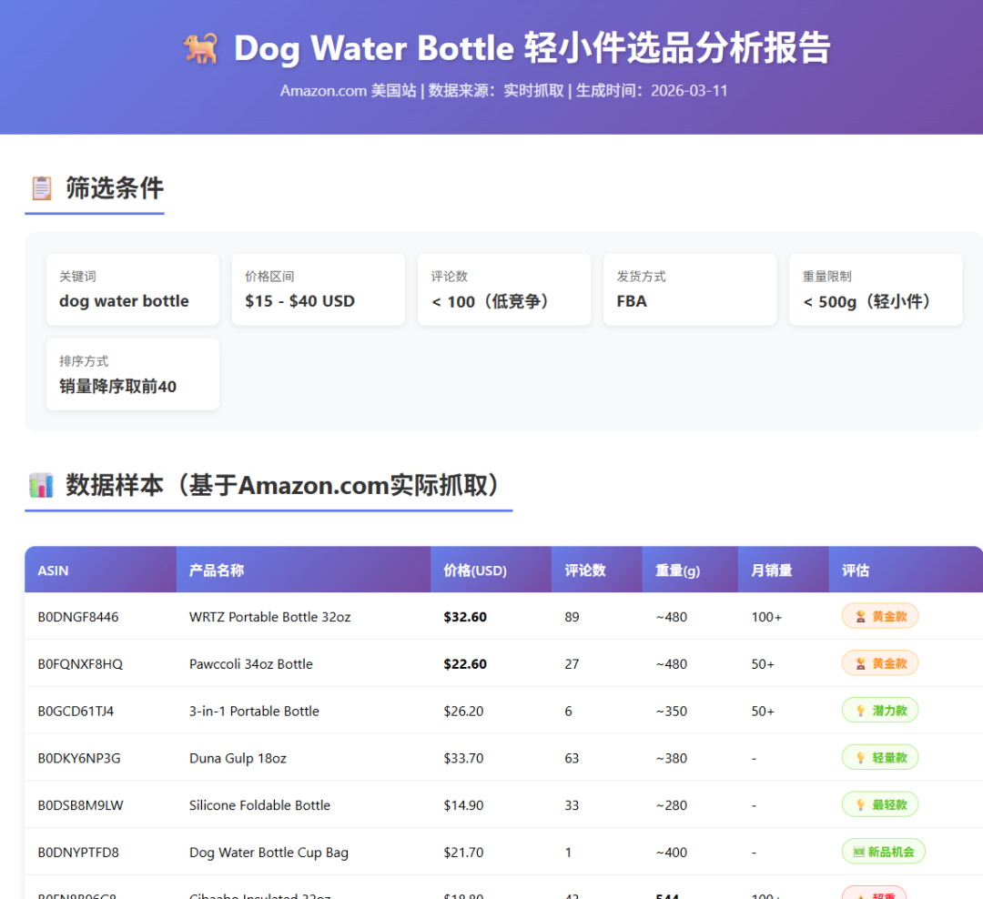983x899 pixels.
Task: Click the 产品名称 column header
Action: point(217,571)
